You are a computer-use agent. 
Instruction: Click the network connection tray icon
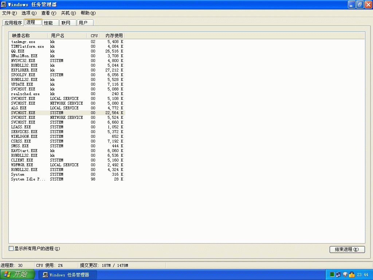tap(338, 275)
